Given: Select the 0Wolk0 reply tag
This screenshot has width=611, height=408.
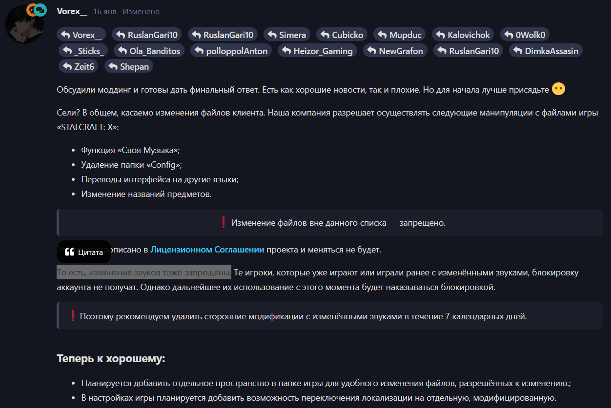Looking at the screenshot, I should click(x=525, y=35).
